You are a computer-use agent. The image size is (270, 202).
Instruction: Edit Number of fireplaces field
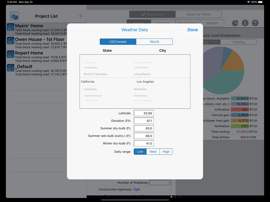160,183
